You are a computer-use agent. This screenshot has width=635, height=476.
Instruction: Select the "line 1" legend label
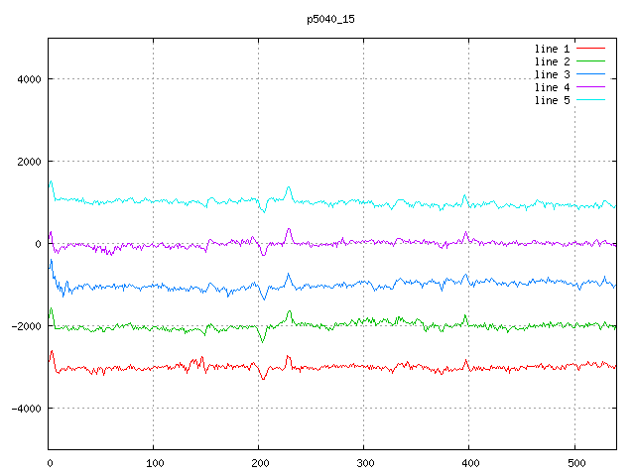click(552, 49)
